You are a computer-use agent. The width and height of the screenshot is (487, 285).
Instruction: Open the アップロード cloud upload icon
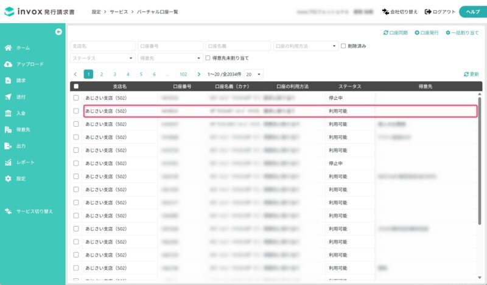tap(9, 64)
